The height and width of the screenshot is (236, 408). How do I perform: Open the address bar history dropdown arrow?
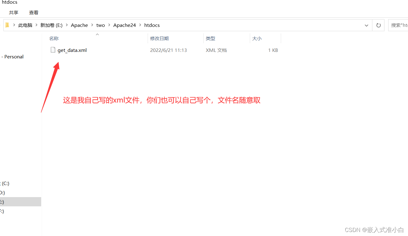[x=366, y=25]
